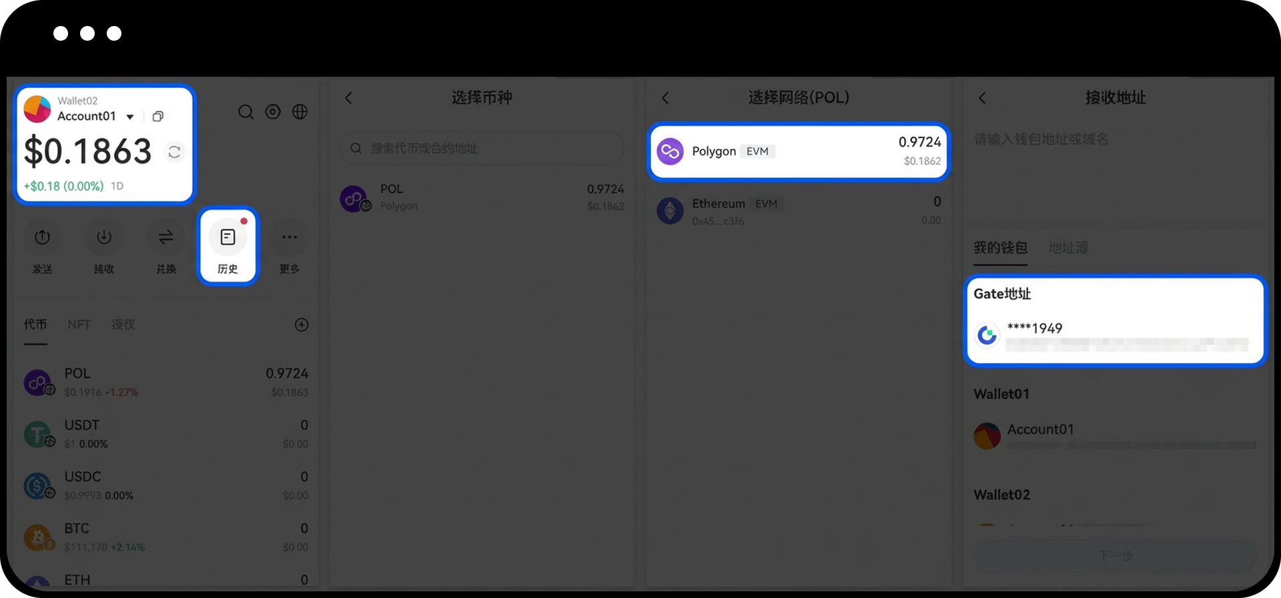Click the globe network icon
This screenshot has width=1281, height=598.
tap(300, 112)
